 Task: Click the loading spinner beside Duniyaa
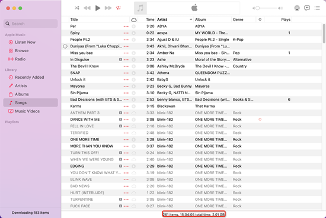tap(65, 46)
